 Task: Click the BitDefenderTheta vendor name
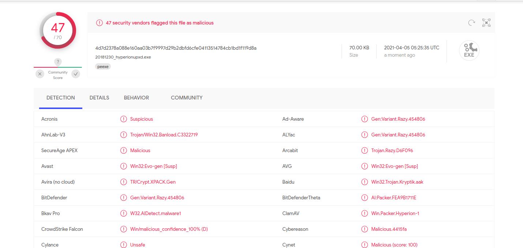tap(301, 198)
